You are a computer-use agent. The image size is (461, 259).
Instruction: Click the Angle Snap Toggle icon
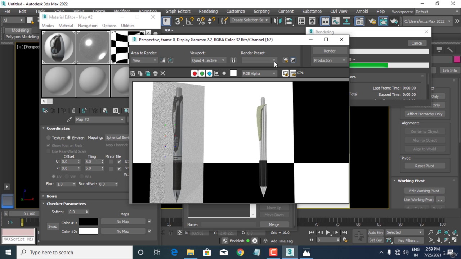pos(190,21)
